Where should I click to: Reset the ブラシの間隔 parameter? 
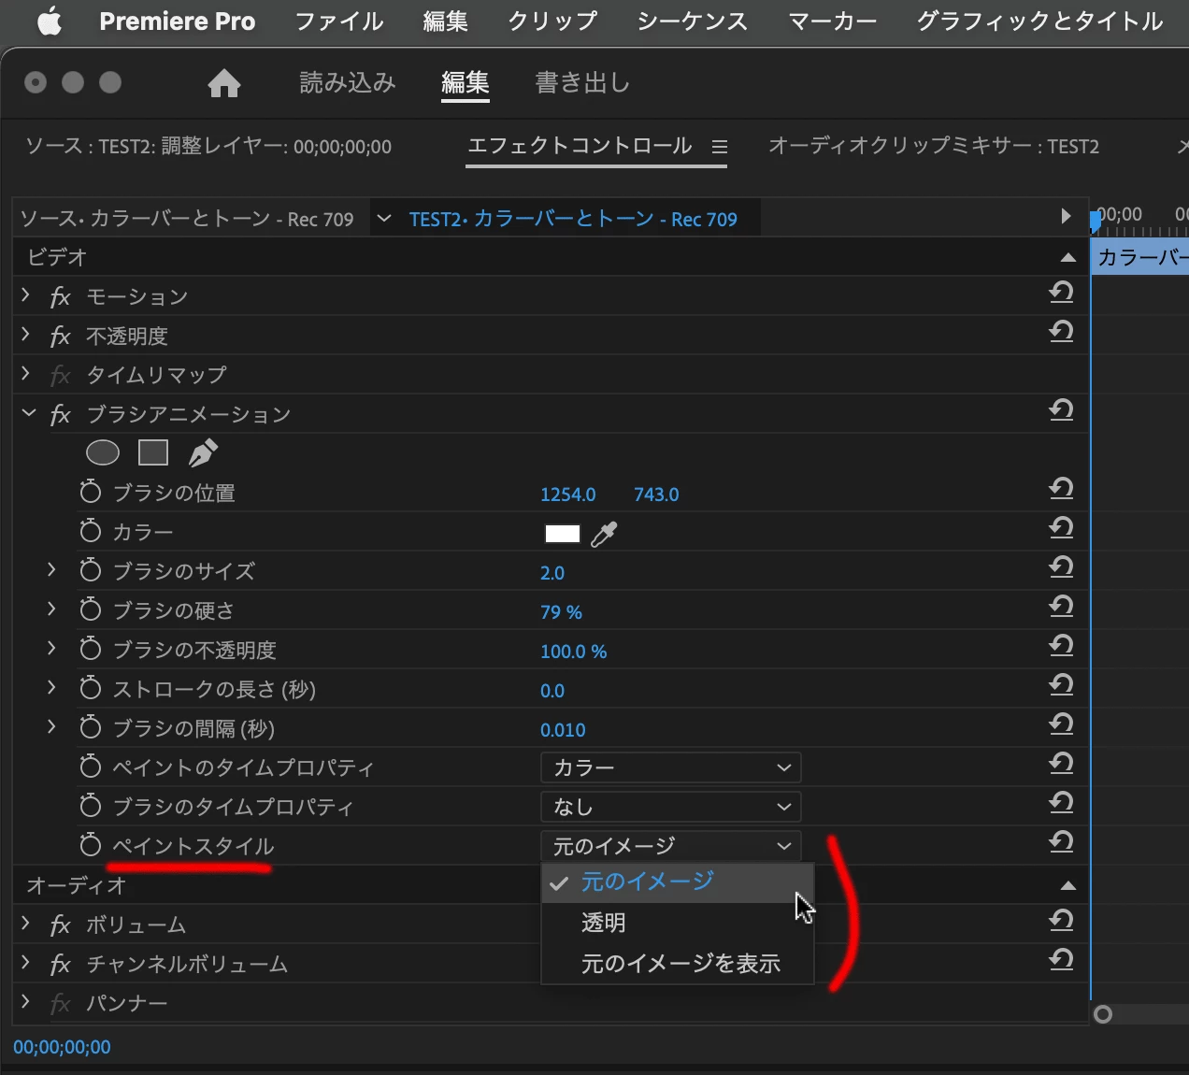(1061, 725)
